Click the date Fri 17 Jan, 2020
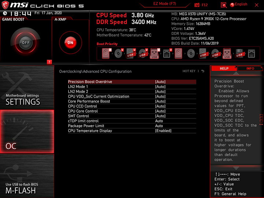264x198 pixels. click(x=48, y=13)
